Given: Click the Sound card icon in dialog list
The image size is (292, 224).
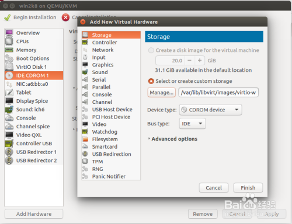Looking at the screenshot, I should click(x=85, y=72).
